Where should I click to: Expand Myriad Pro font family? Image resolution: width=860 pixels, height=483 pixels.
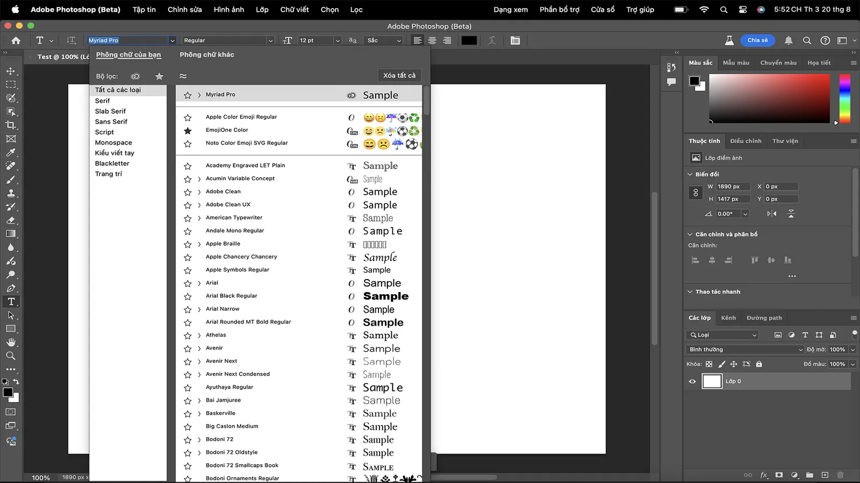click(199, 95)
